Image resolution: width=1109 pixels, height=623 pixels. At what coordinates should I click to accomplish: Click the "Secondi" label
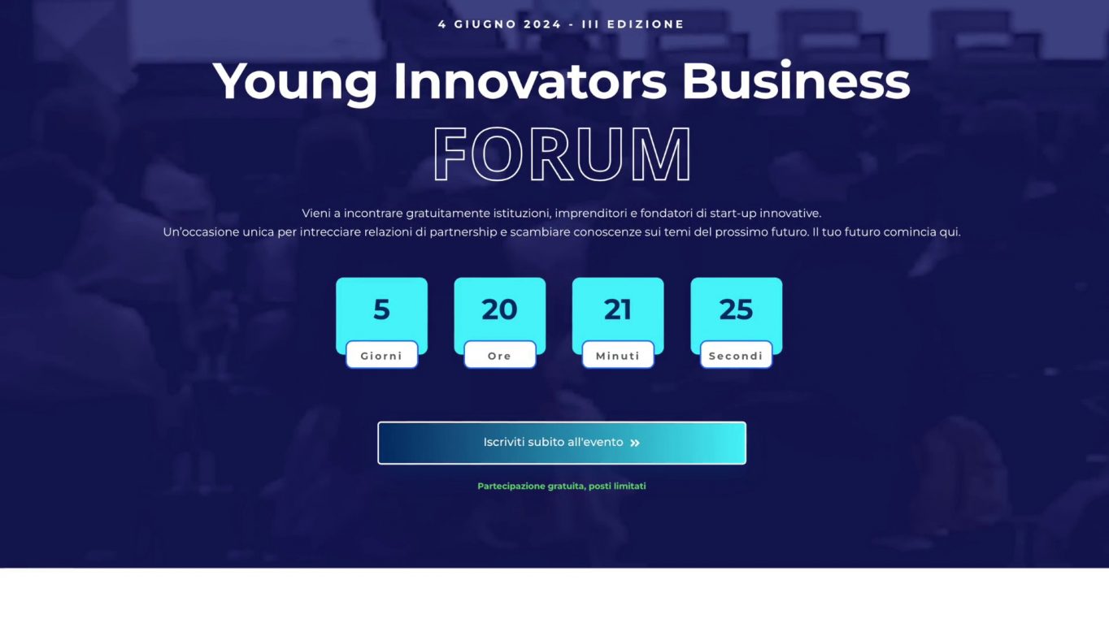[x=736, y=356]
